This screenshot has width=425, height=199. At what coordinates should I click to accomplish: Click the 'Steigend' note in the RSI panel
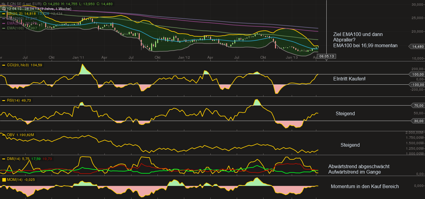[345, 114]
